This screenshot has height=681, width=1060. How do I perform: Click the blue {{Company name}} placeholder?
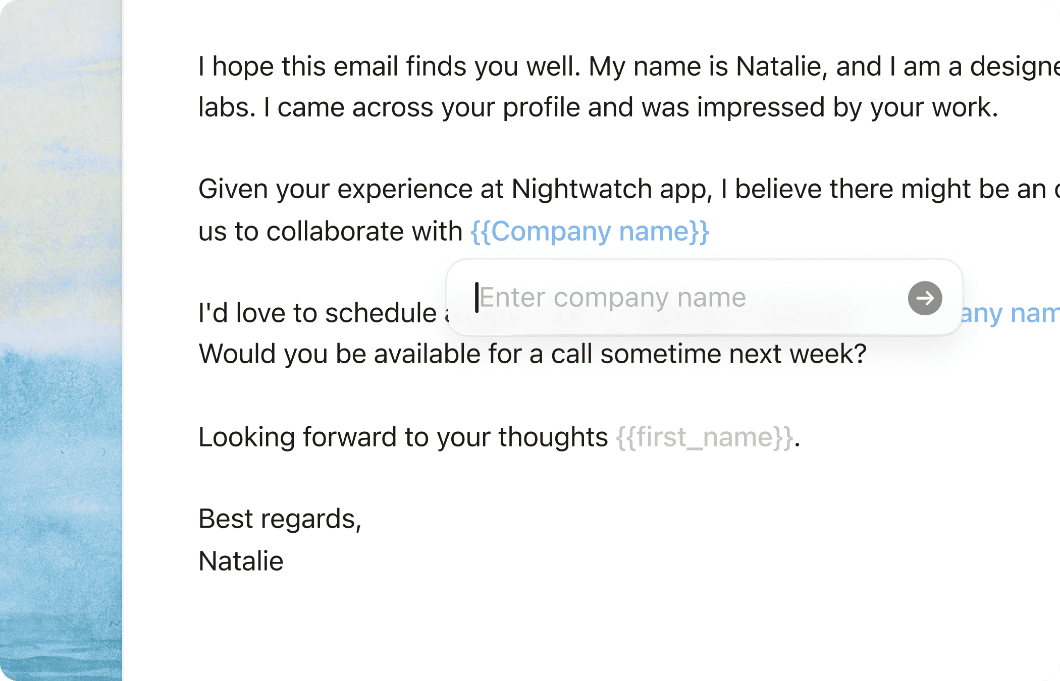pos(590,232)
